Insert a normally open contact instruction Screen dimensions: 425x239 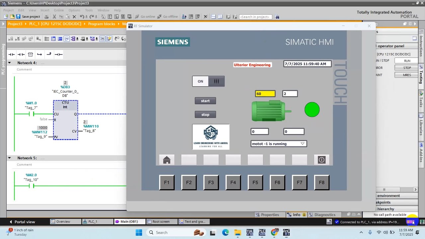(x=12, y=54)
